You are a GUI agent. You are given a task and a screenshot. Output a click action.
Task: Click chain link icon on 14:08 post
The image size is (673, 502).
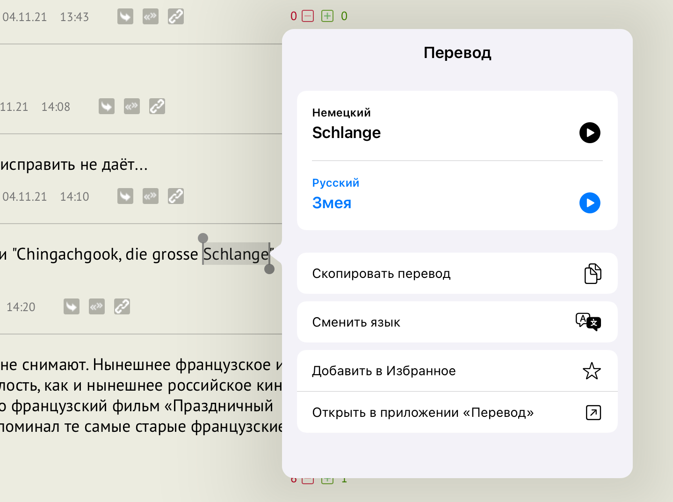tap(157, 107)
